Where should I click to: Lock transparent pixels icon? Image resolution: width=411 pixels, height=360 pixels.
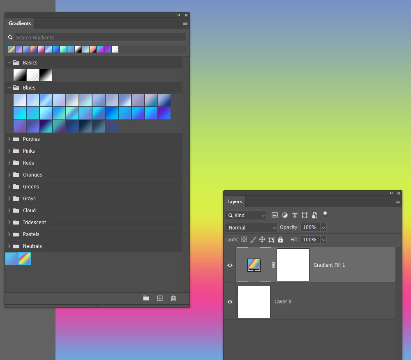pyautogui.click(x=244, y=239)
